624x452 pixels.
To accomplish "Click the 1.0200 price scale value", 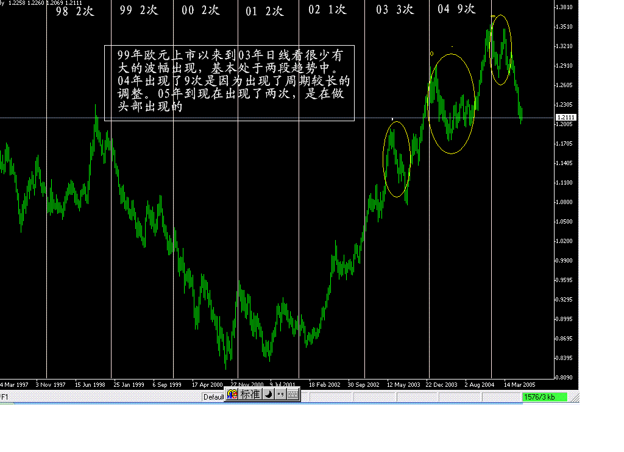I will tap(564, 241).
